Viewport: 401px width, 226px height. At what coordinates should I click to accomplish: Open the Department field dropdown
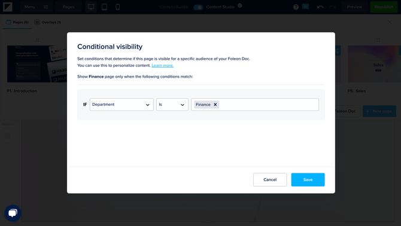click(121, 105)
